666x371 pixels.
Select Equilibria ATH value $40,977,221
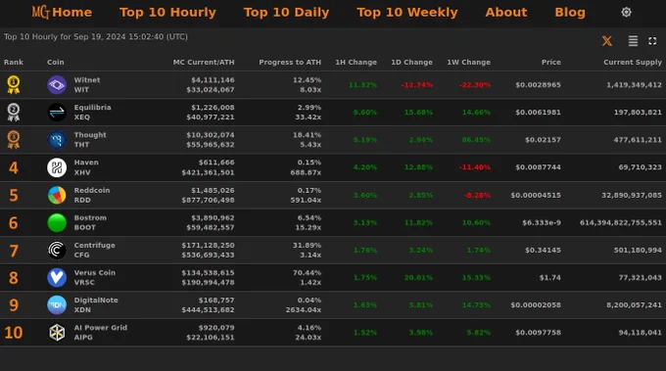pos(211,117)
